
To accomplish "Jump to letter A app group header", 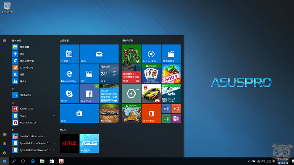I will (x=13, y=102).
